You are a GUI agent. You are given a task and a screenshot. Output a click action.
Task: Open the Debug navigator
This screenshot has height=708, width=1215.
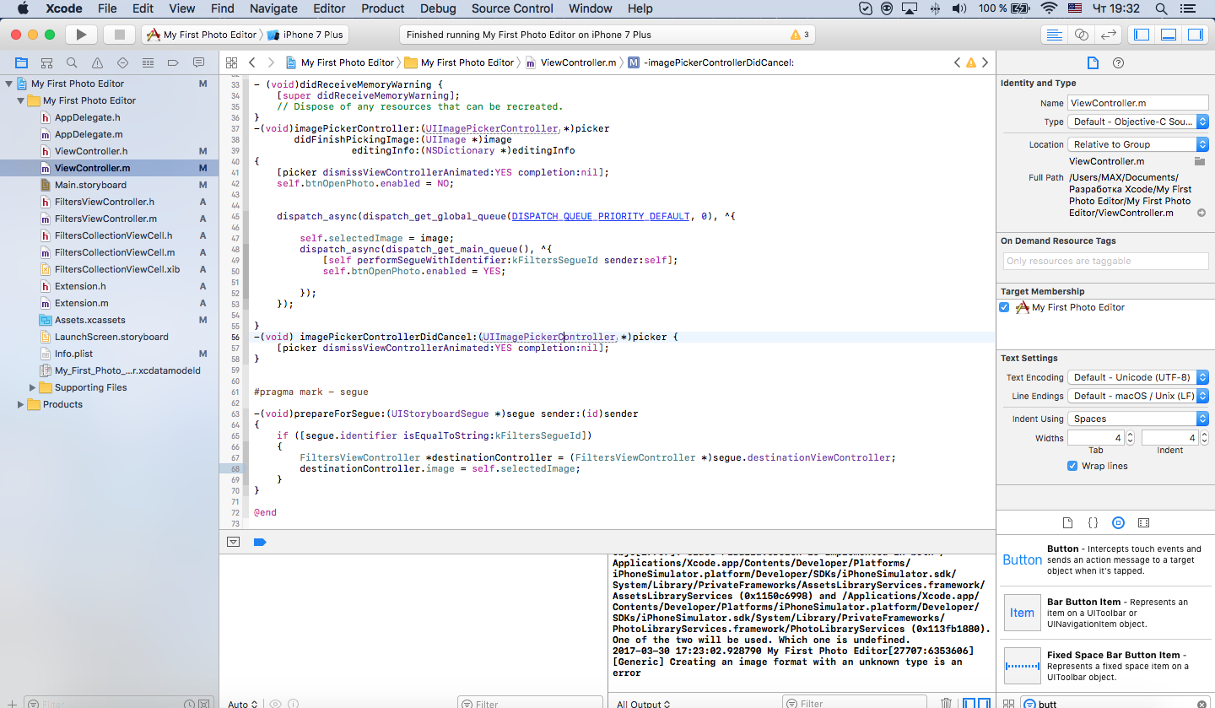pos(148,62)
